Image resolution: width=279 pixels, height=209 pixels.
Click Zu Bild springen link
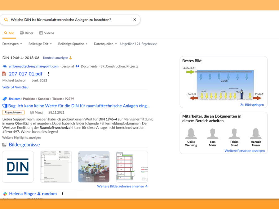pos(252,105)
